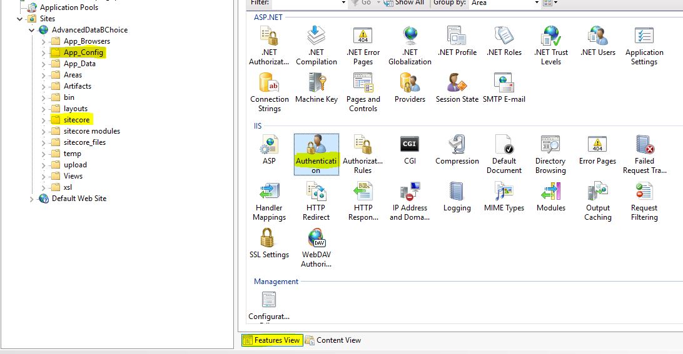This screenshot has height=354, width=683.
Task: Open Handler Mappings feature
Action: pos(269,202)
